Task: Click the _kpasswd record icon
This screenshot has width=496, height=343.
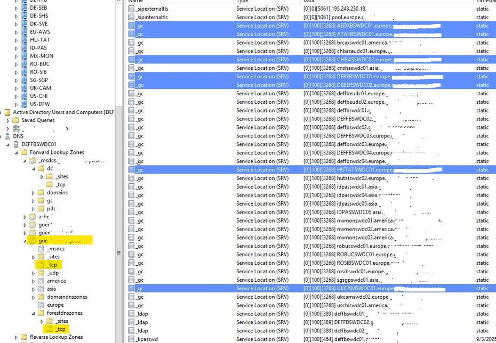Action: tap(131, 339)
